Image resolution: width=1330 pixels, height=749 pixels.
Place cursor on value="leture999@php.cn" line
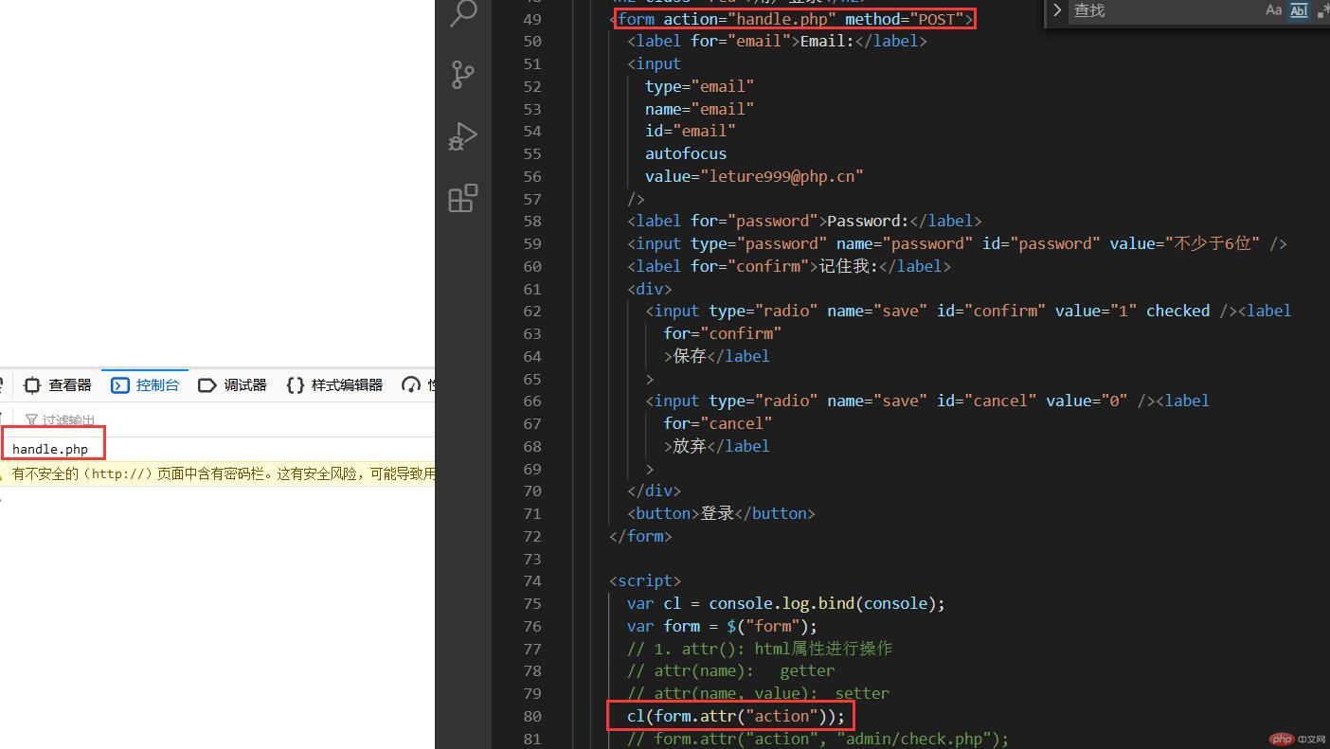tap(754, 176)
